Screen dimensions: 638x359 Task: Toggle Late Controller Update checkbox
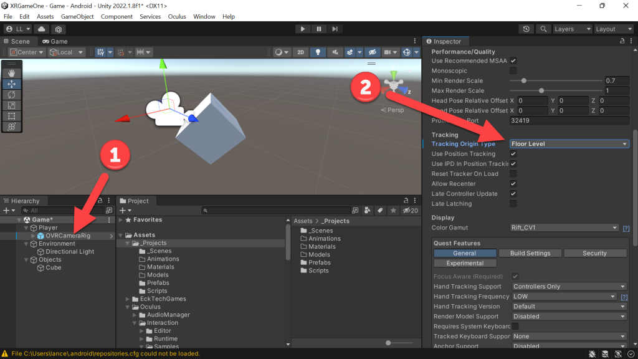(x=513, y=194)
